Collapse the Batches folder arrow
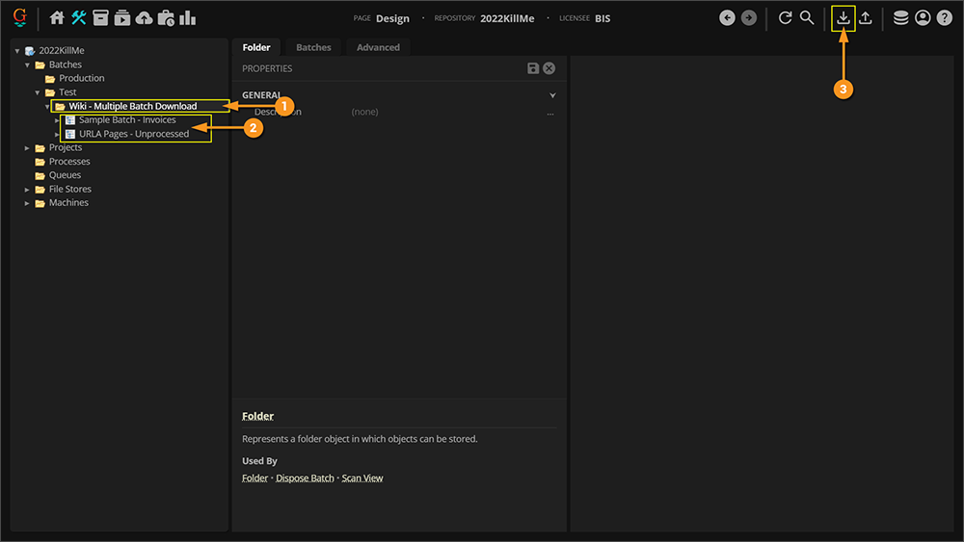The image size is (964, 542). pos(27,65)
